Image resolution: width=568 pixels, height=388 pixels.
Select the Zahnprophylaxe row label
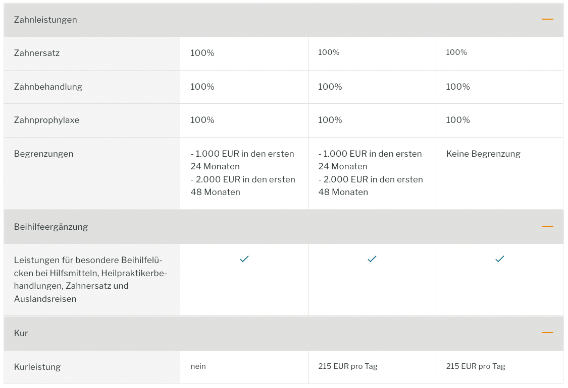46,120
